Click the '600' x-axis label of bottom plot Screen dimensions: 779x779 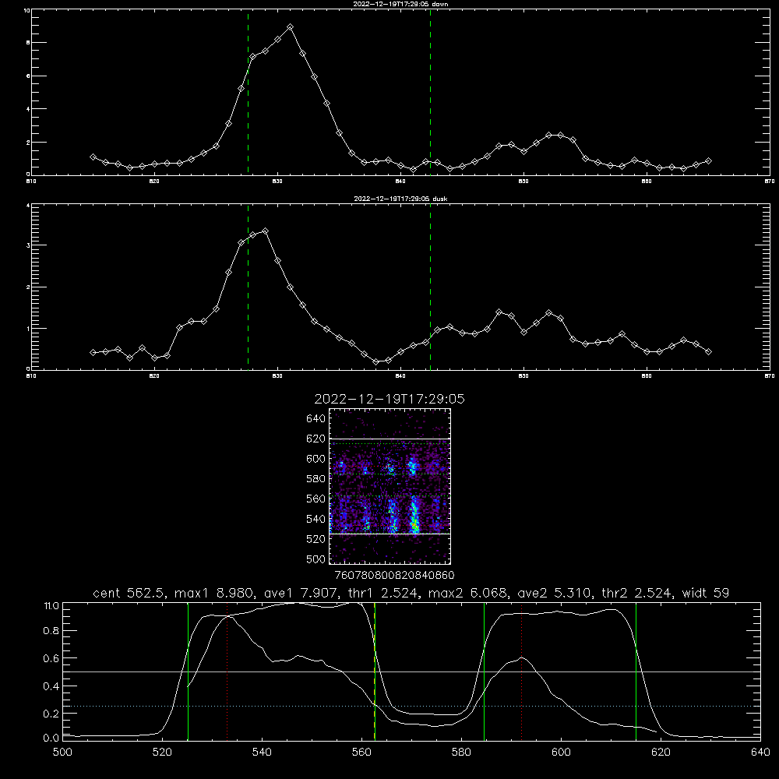coord(562,753)
